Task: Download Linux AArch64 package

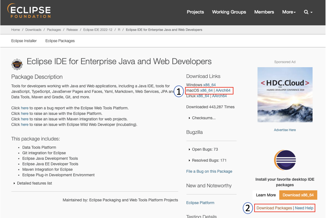Action: coord(219,96)
